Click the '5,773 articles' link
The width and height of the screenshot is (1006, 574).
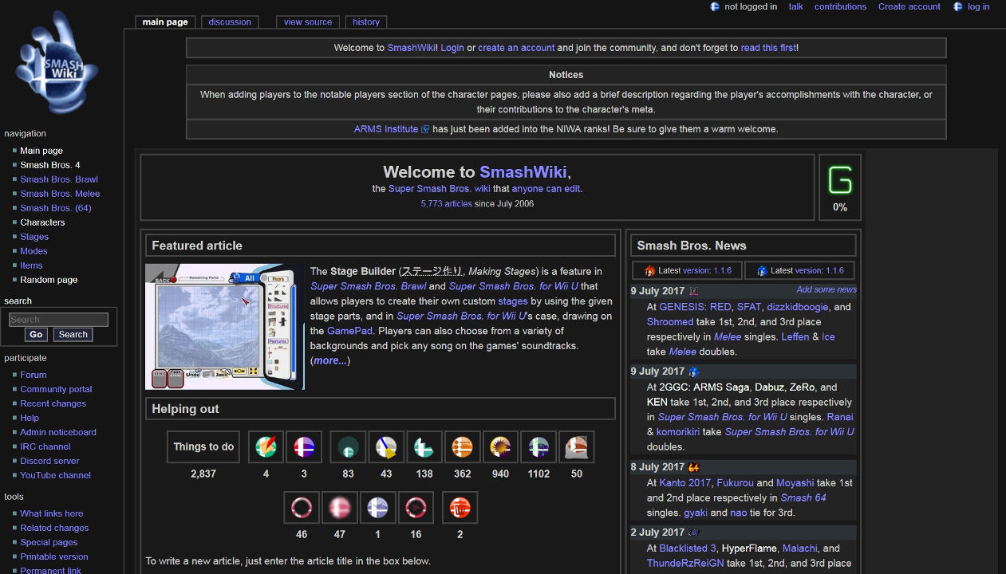[446, 204]
